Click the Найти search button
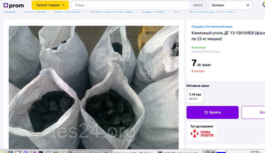Viewport: 265px width, 153px height. pyautogui.click(x=198, y=5)
